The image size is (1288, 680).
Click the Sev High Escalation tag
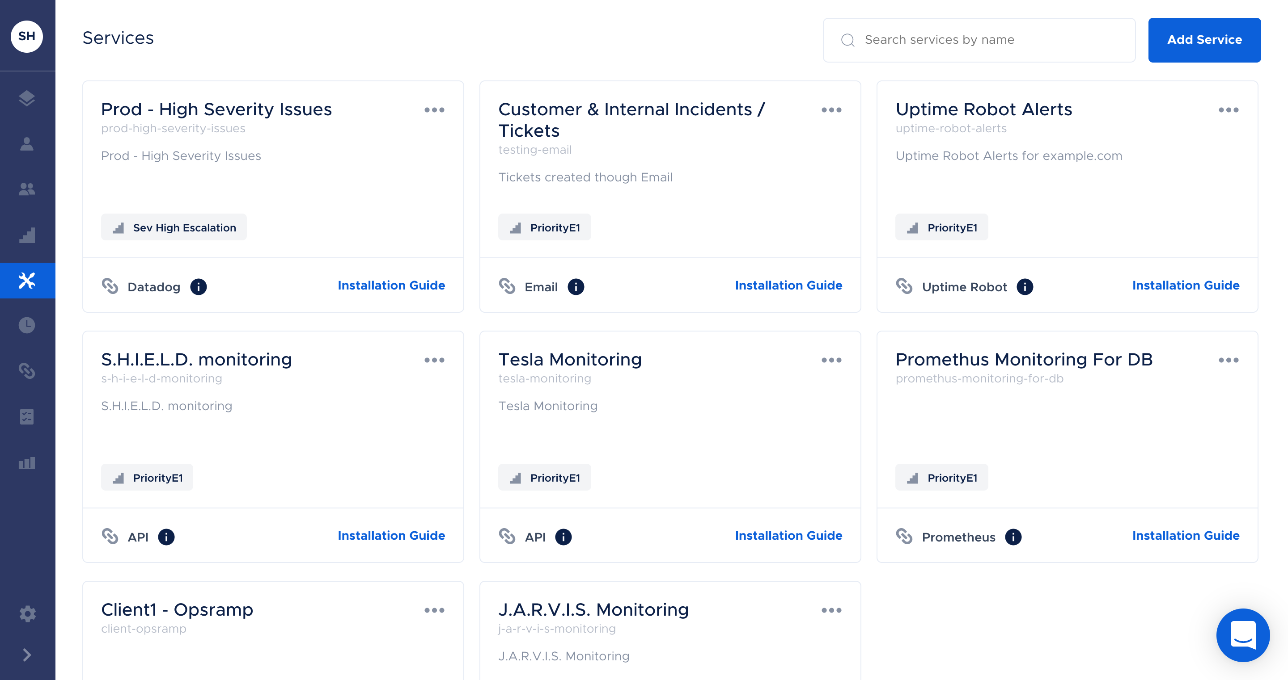(x=174, y=228)
